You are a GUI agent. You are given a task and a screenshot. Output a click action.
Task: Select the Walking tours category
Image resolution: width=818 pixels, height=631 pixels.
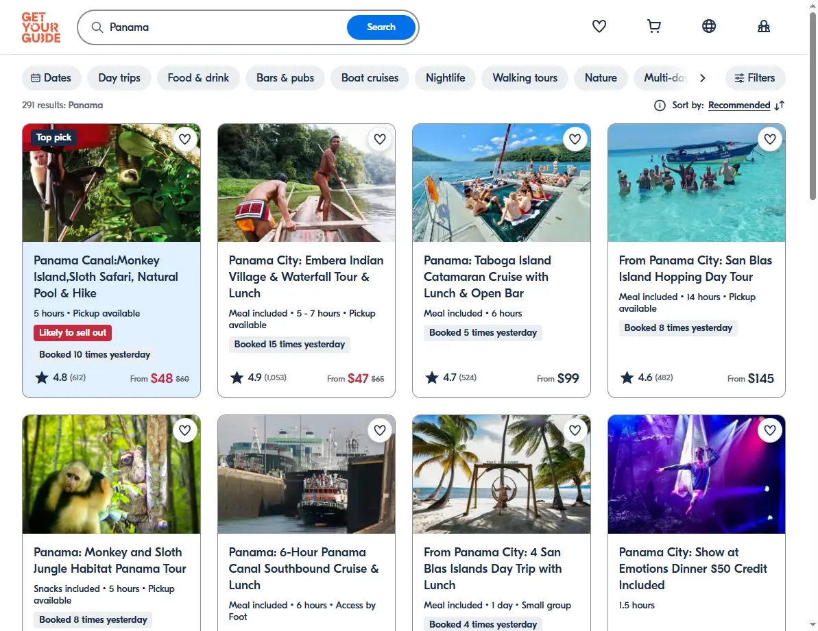click(525, 78)
